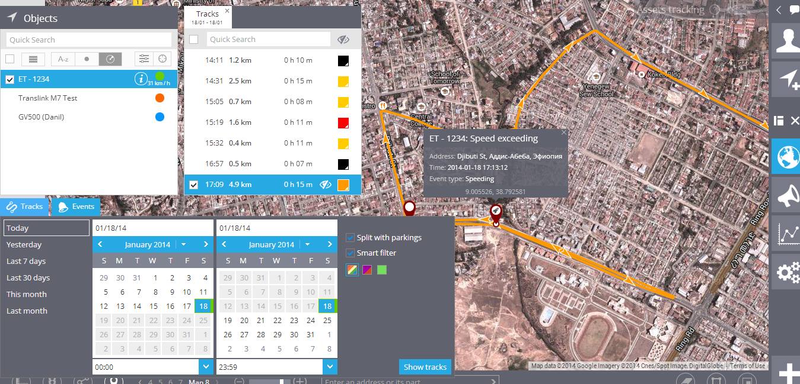Select the Today range option
The image size is (800, 384).
click(x=46, y=228)
